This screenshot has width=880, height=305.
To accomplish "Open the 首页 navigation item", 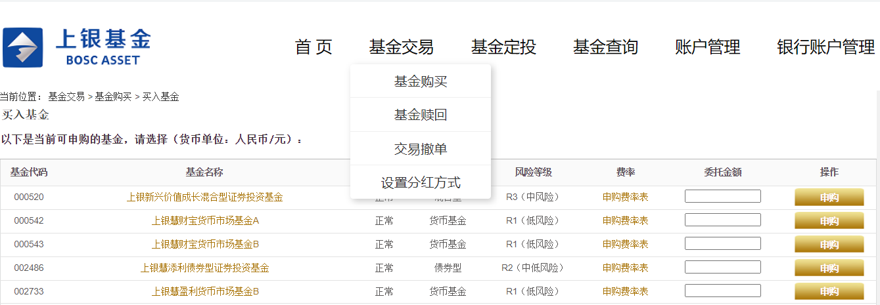I will pyautogui.click(x=313, y=47).
